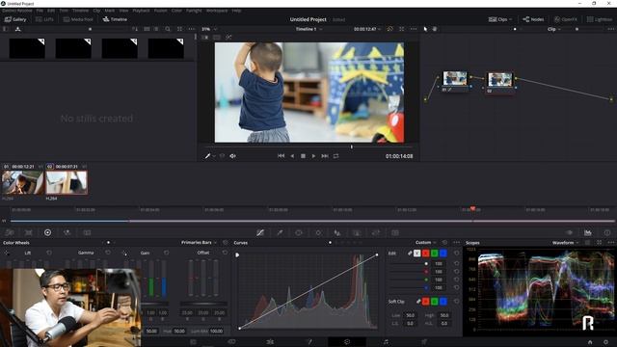Toggle the Timeline button

pos(115,19)
